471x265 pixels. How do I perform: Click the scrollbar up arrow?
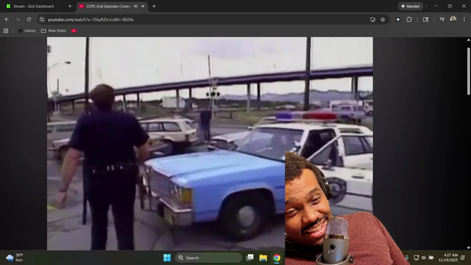468,40
